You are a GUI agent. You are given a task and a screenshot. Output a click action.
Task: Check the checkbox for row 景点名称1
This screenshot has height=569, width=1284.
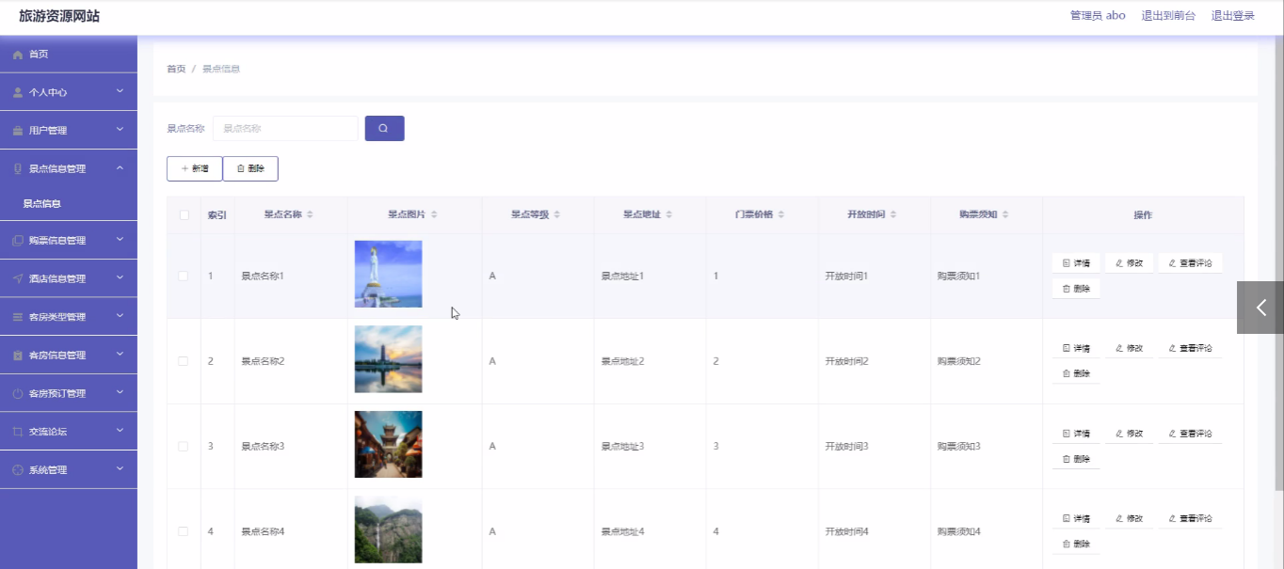tap(184, 277)
